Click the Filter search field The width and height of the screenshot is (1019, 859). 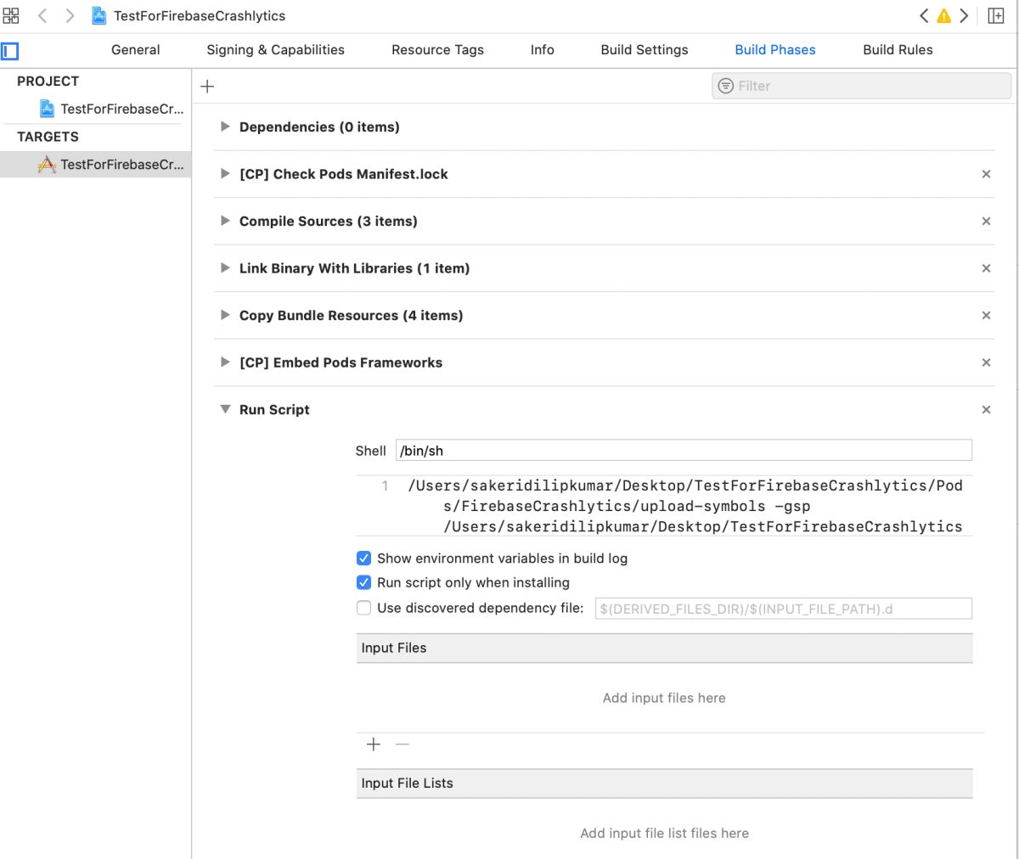coord(861,86)
